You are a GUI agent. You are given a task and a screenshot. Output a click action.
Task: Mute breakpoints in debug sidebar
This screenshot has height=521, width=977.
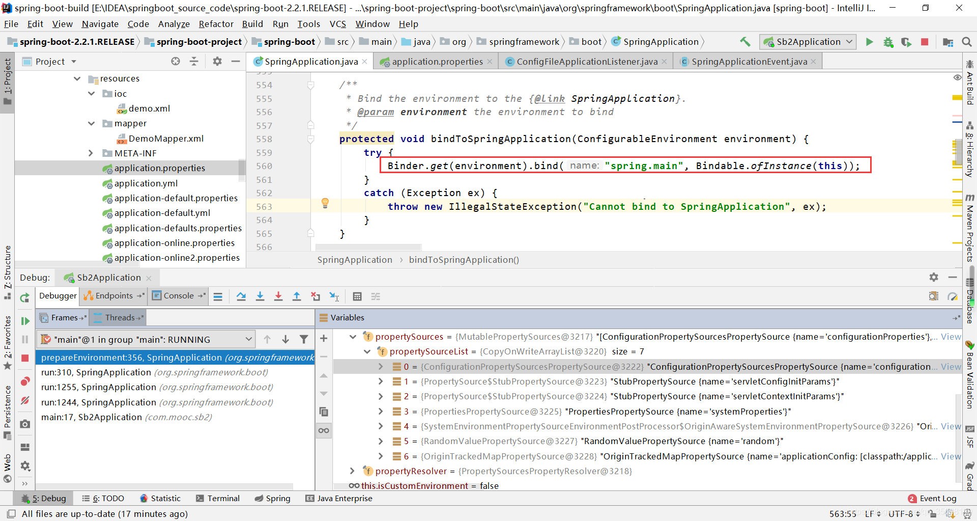click(24, 401)
